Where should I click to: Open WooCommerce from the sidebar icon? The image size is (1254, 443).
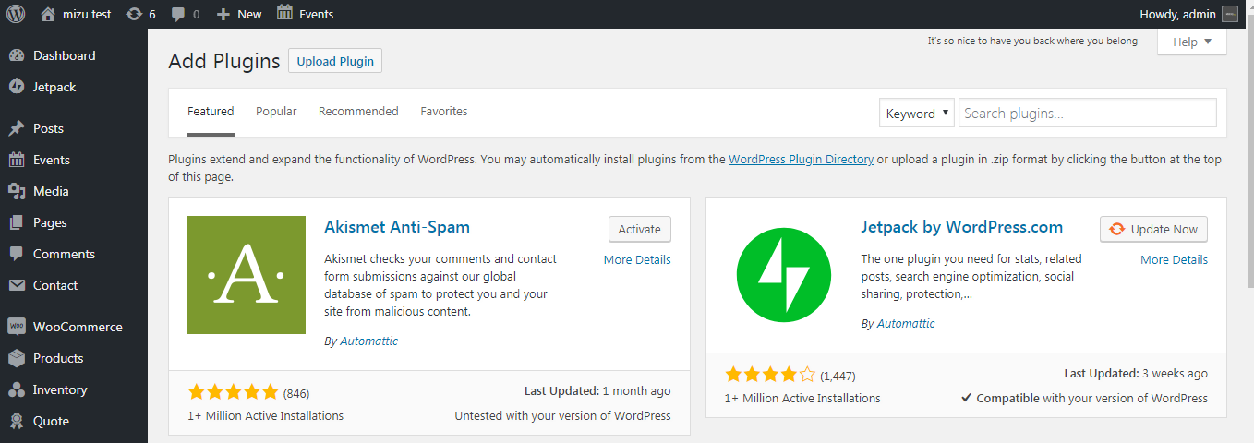pyautogui.click(x=16, y=327)
